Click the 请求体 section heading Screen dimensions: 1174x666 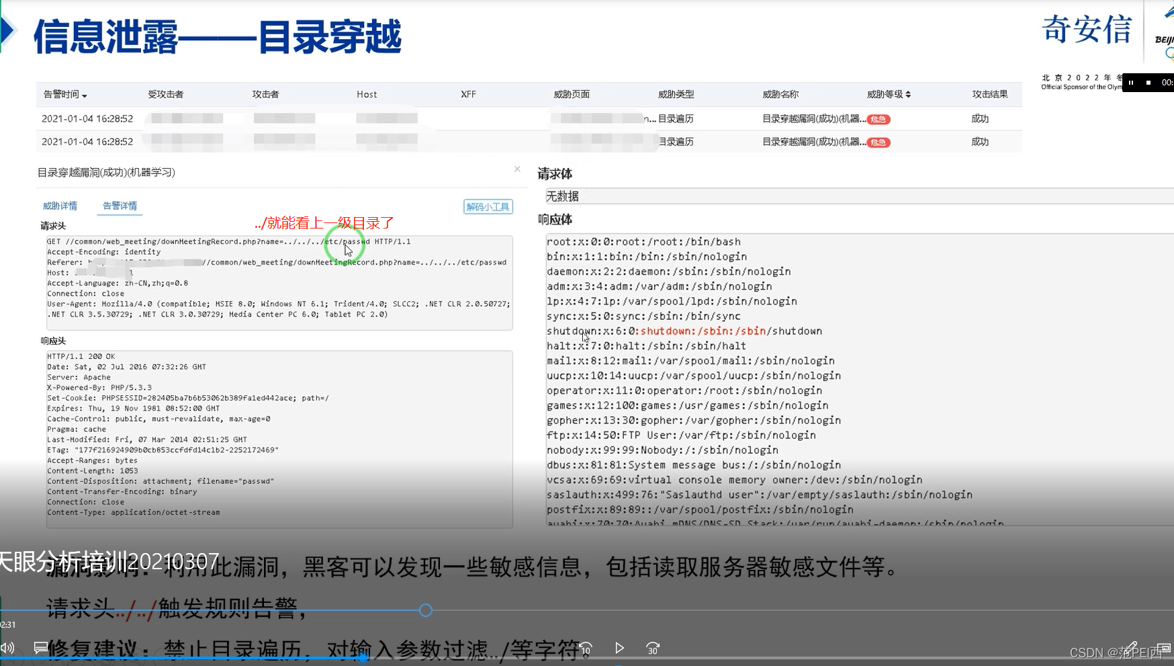[555, 174]
